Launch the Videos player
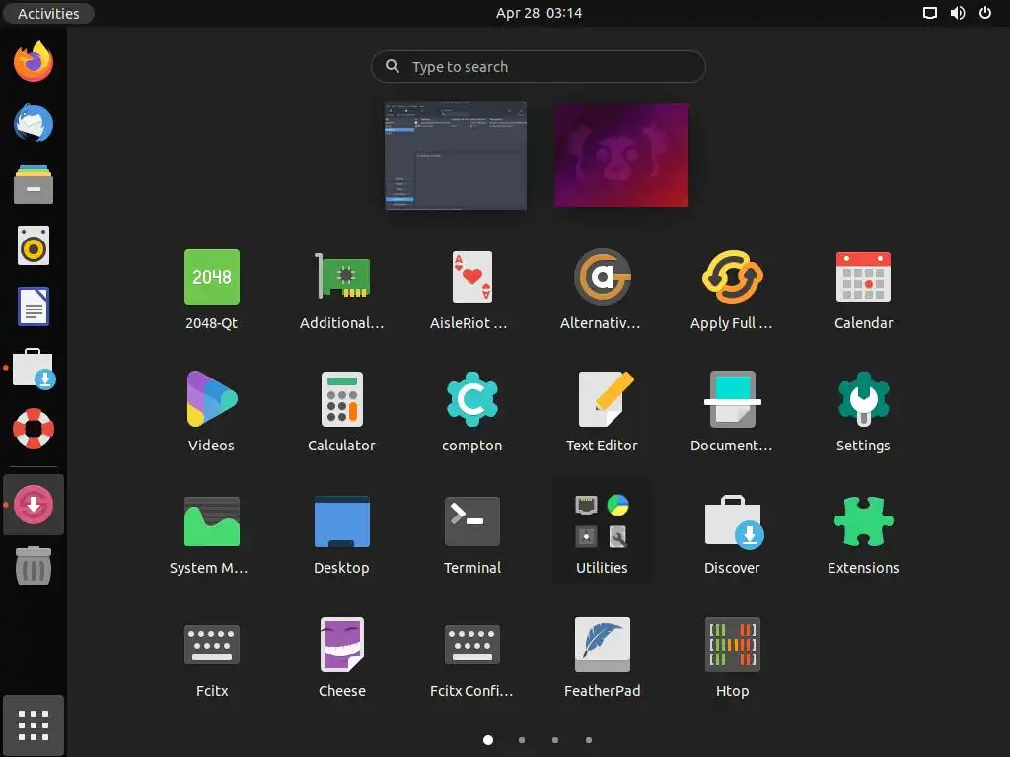The image size is (1010, 757). click(x=212, y=412)
